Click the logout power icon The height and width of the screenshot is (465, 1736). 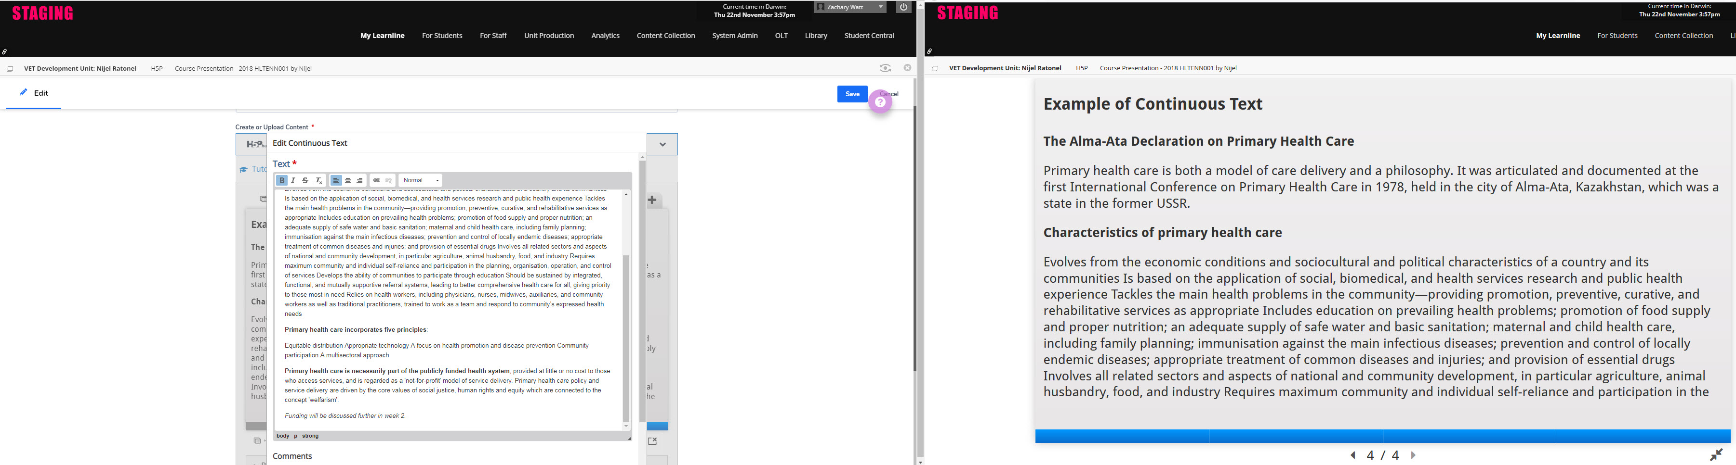[x=904, y=7]
